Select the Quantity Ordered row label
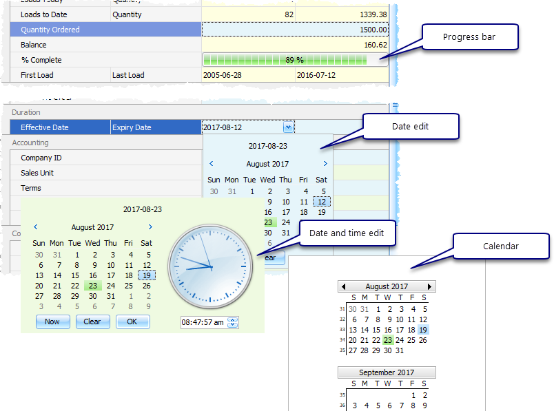The image size is (554, 411). pyautogui.click(x=50, y=30)
